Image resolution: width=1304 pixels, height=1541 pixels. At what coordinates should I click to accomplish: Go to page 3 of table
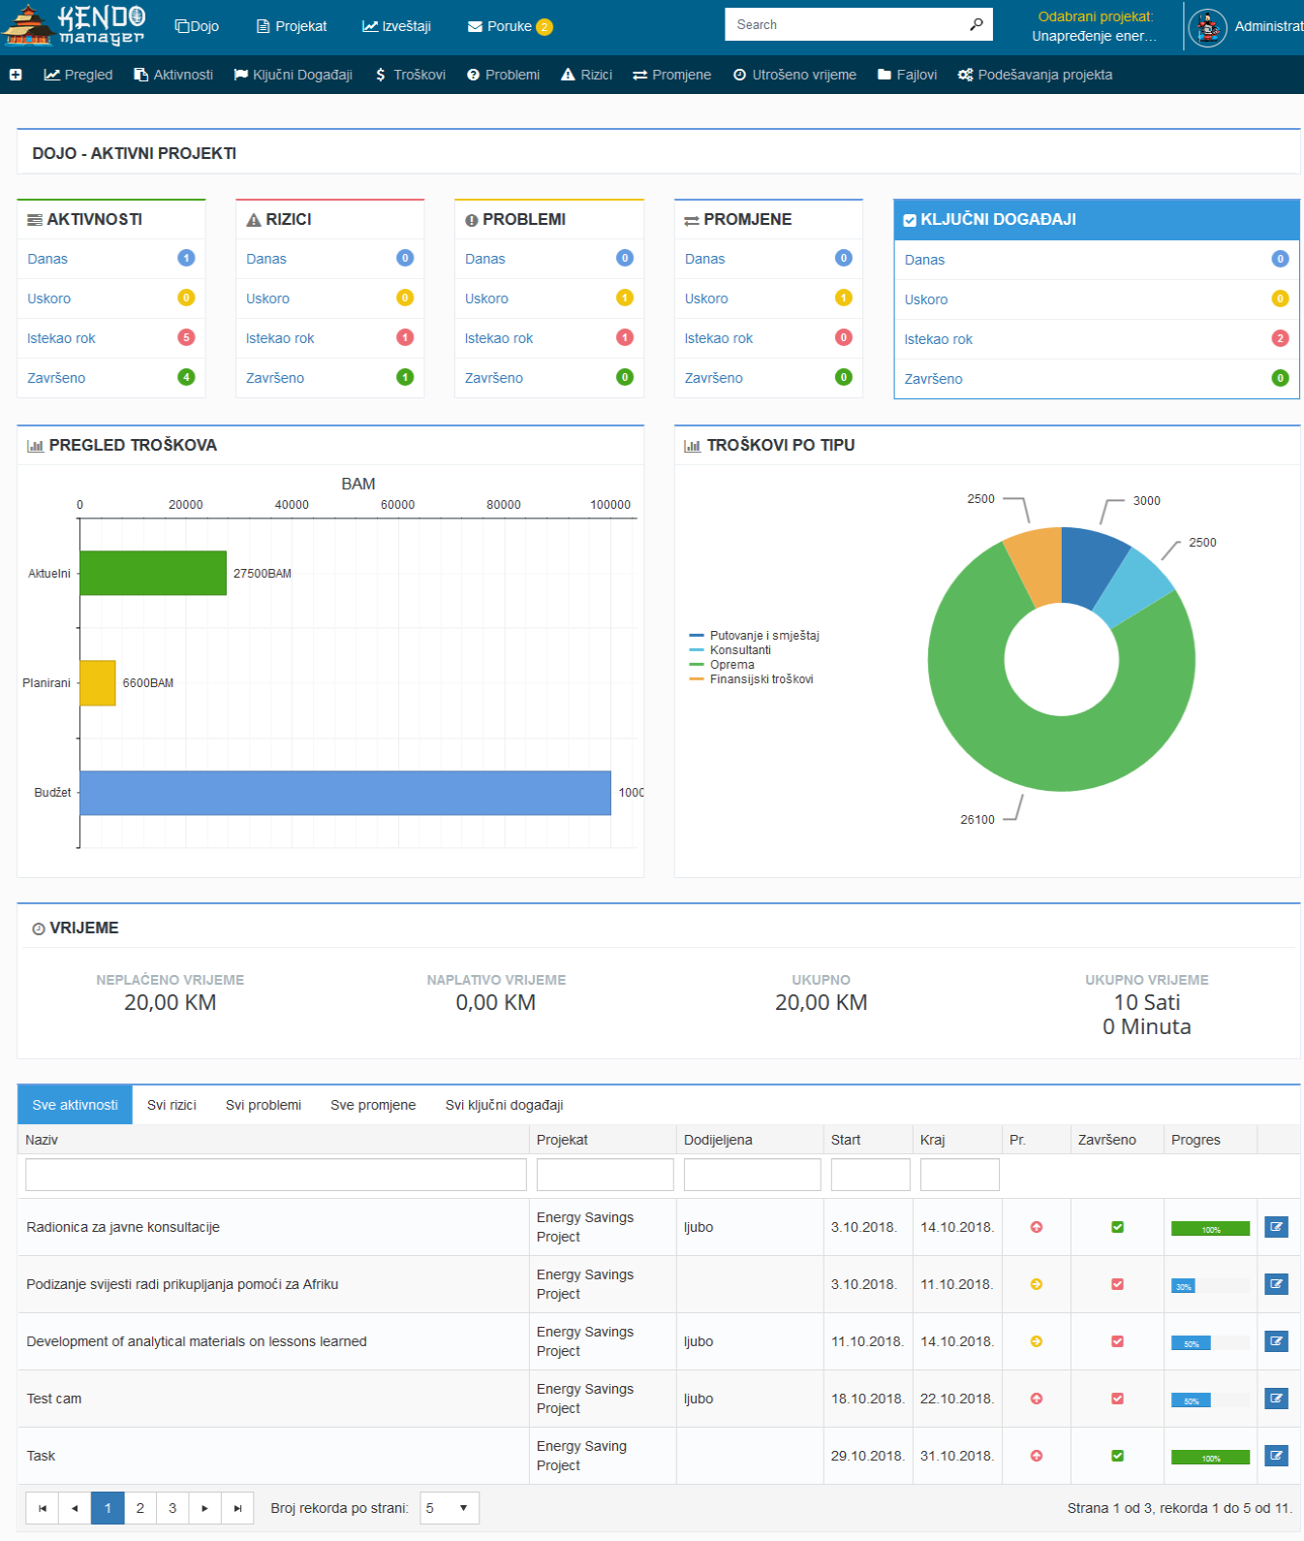[172, 1508]
